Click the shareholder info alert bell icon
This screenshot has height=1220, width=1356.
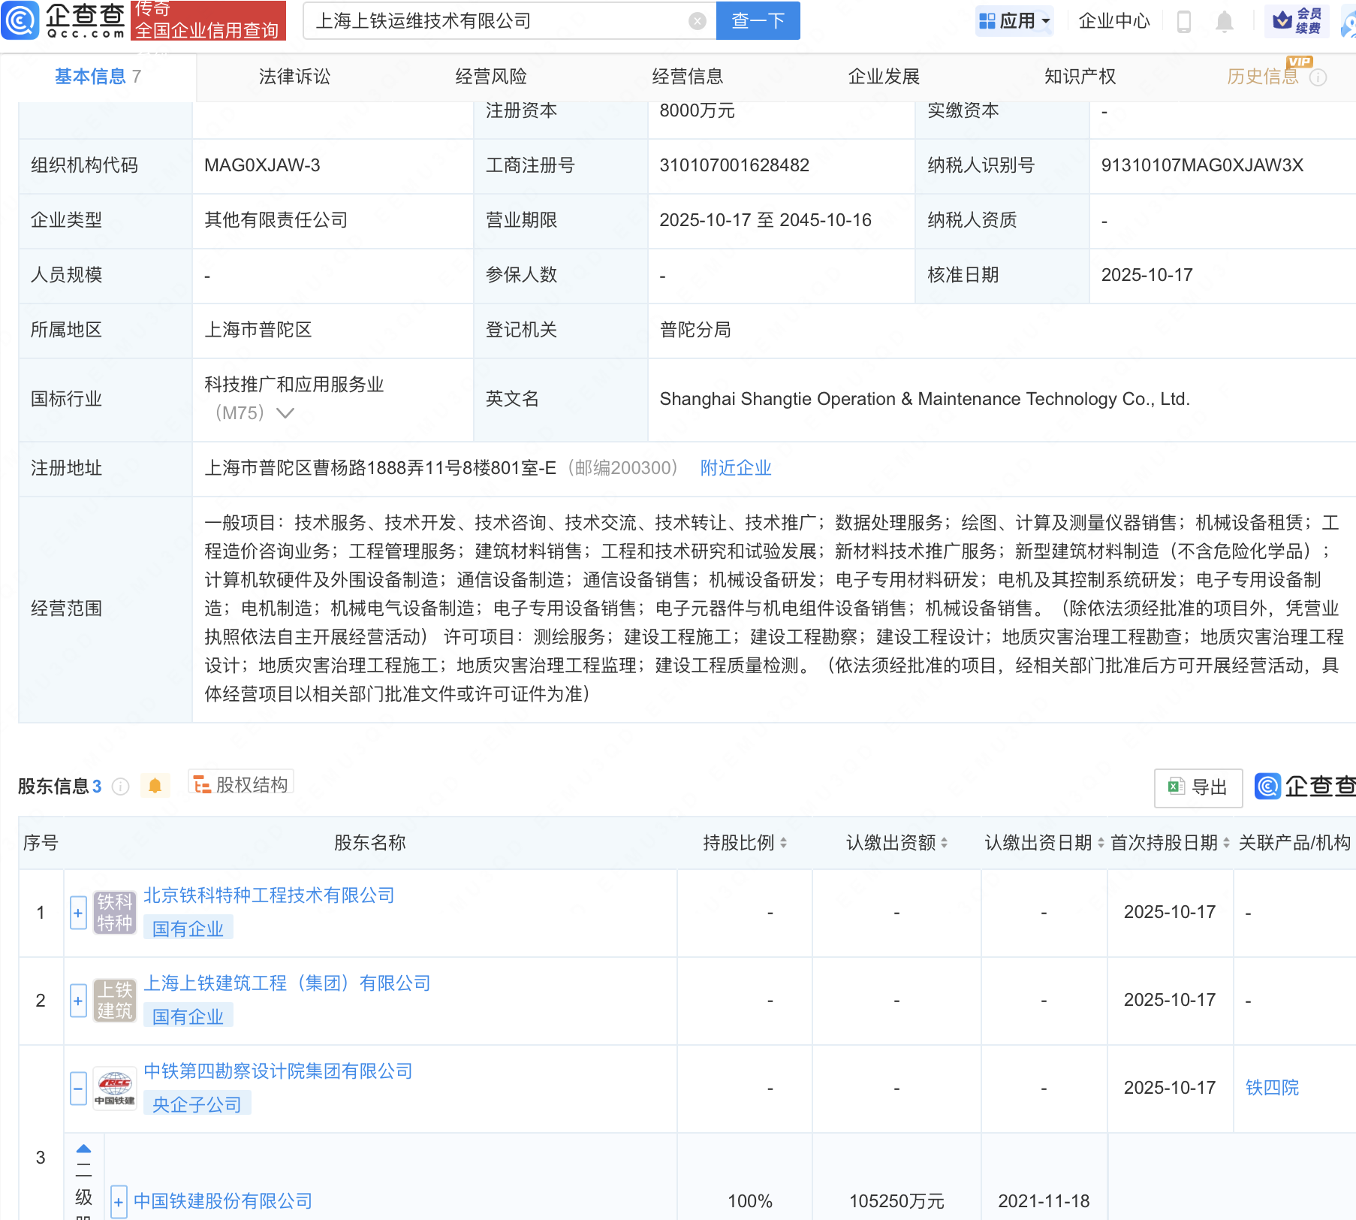[155, 786]
